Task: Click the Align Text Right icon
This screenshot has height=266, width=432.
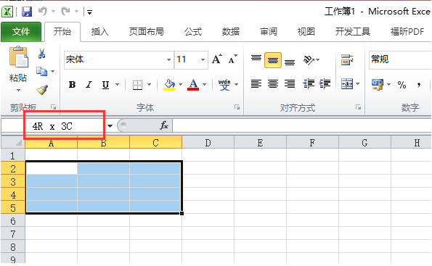Action: pos(290,83)
